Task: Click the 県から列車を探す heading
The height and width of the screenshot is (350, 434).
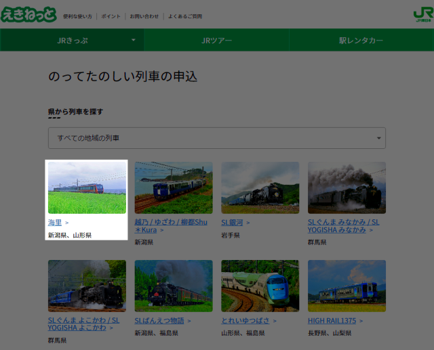Action: pos(75,111)
